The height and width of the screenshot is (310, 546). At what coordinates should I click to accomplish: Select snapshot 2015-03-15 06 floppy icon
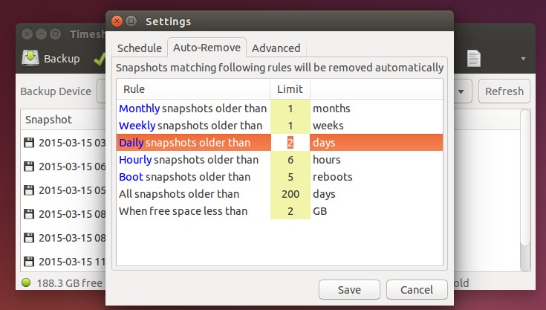point(29,167)
